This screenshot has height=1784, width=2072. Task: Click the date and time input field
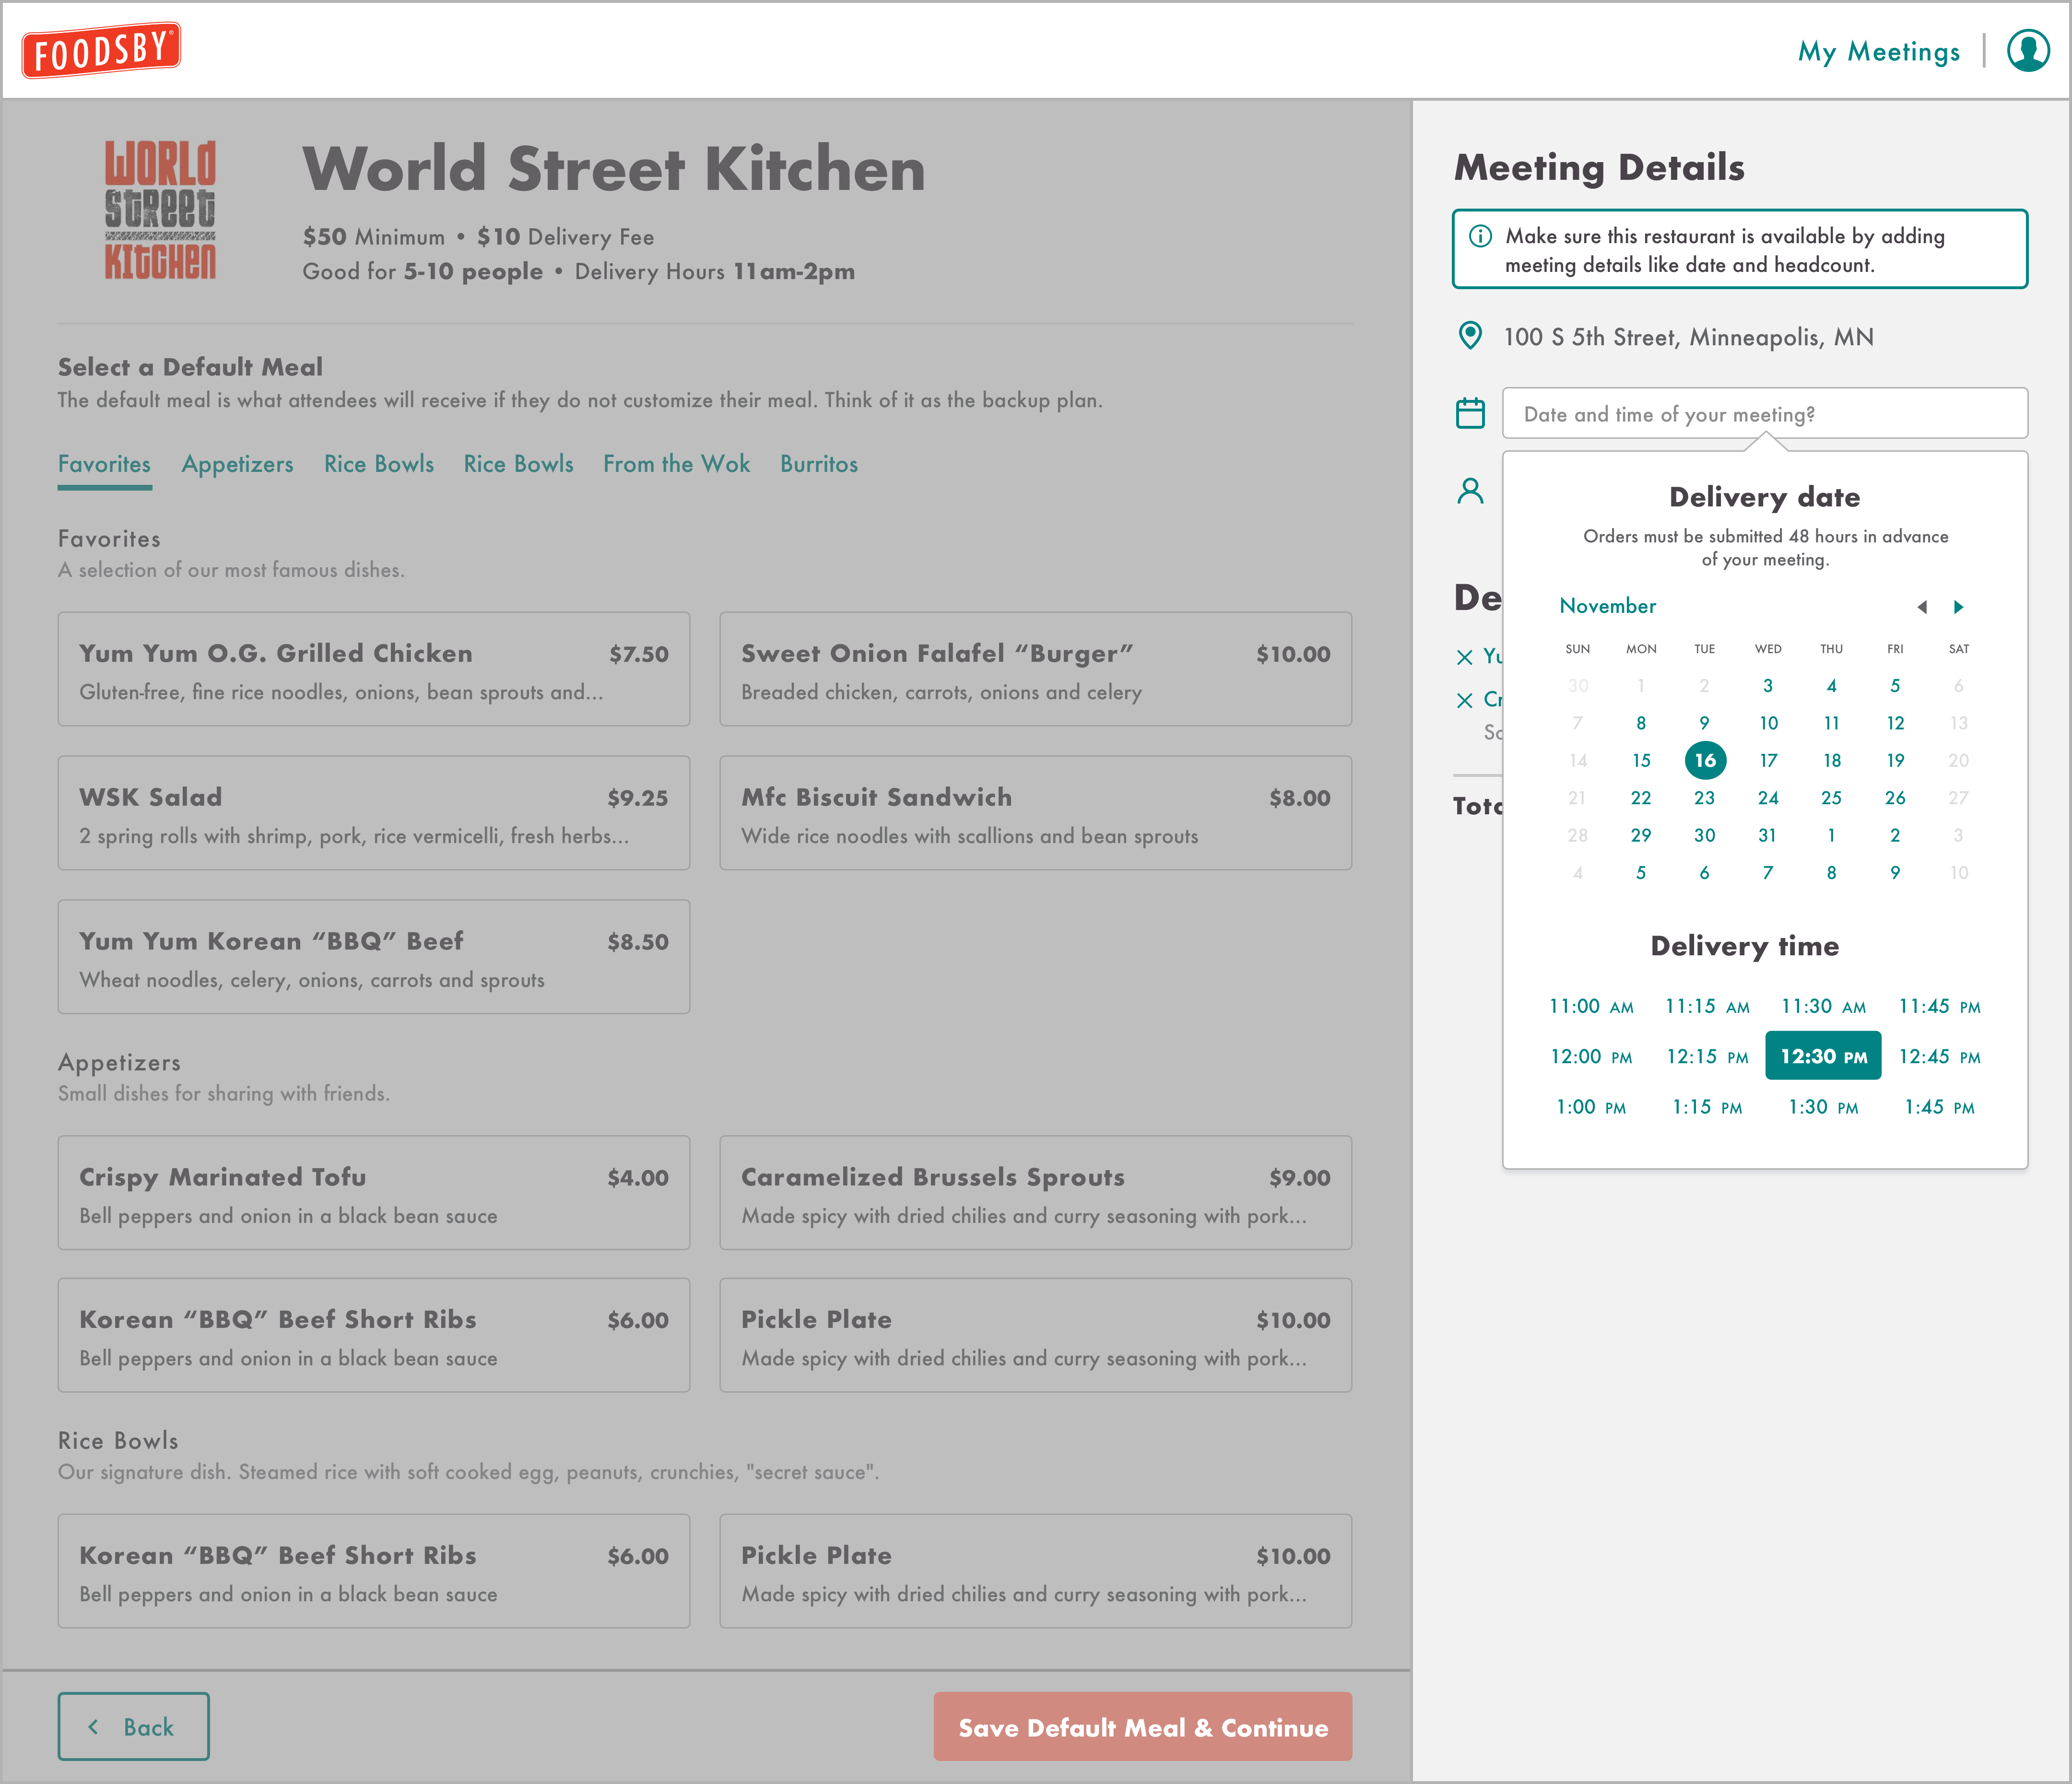tap(1764, 414)
